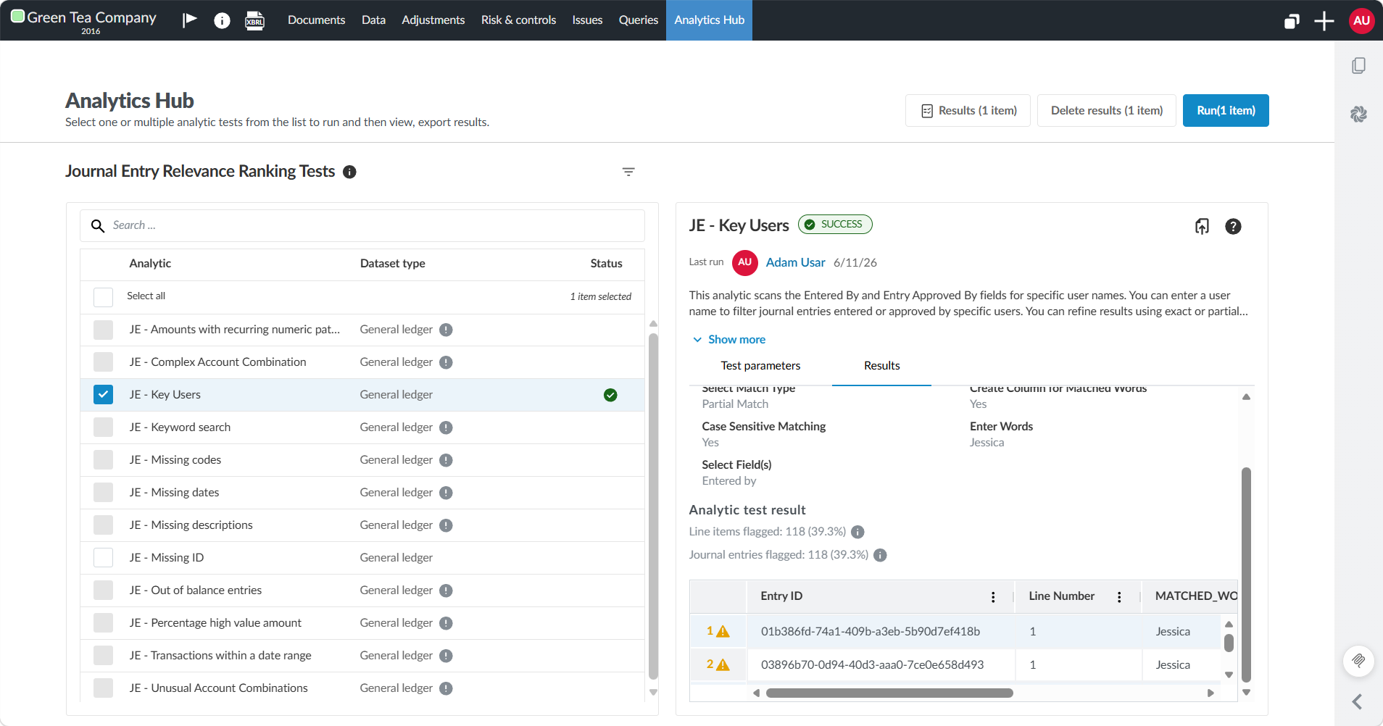This screenshot has height=726, width=1383.
Task: Switch to the Test parameters tab
Action: pyautogui.click(x=760, y=366)
